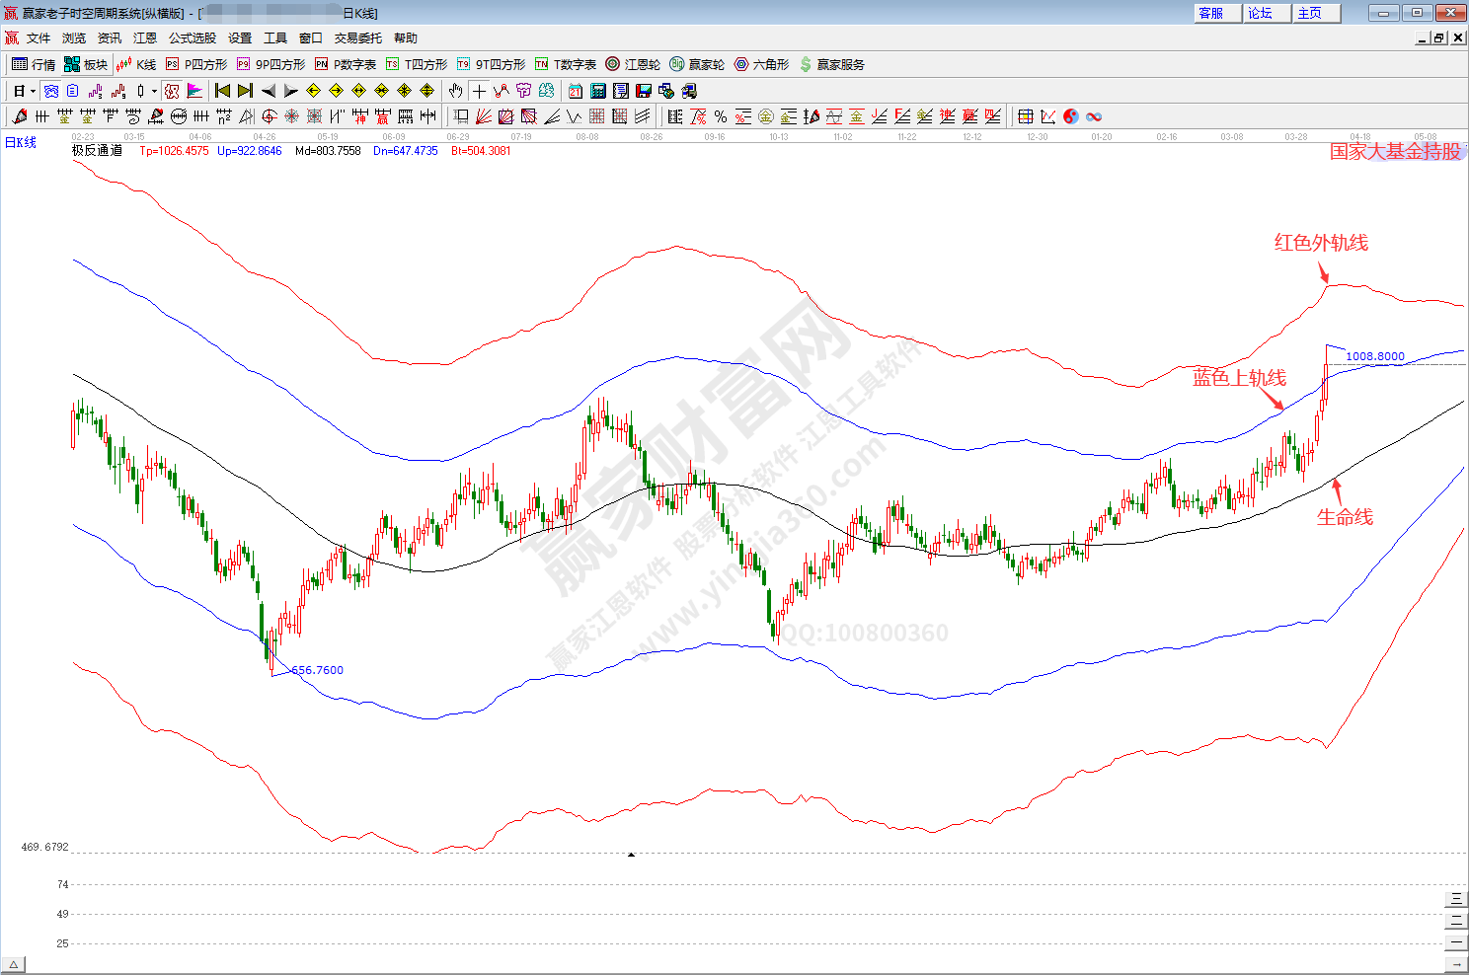Open the 公式选股 menu
The image size is (1469, 975).
tap(192, 37)
